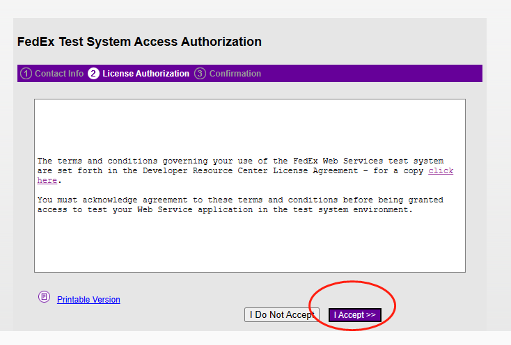Click the FedEx Test System Access Authorization heading
Viewport: 511px width, 345px height.
click(139, 42)
